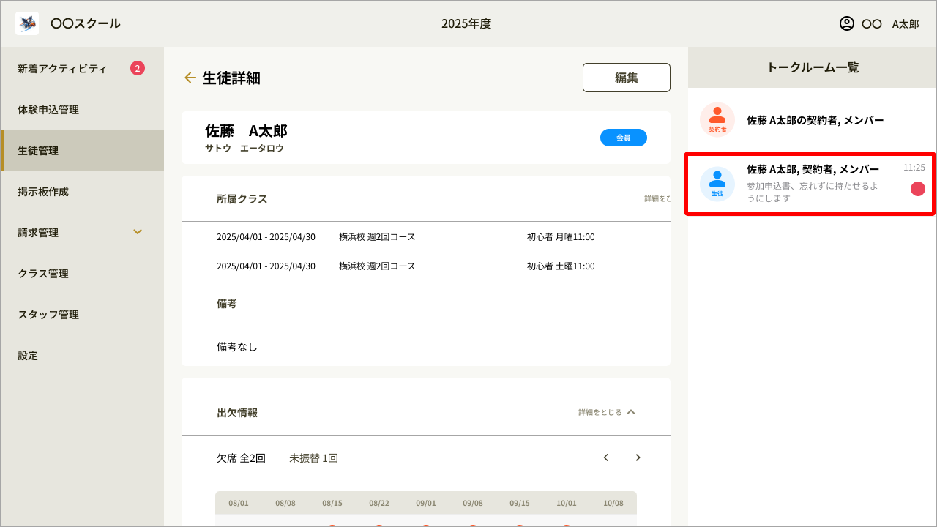Expand the 請求管理 submenu chevron
937x527 pixels.
point(138,232)
